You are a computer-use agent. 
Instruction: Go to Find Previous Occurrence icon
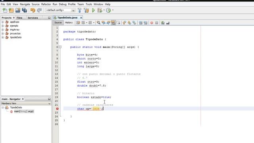tap(103, 23)
